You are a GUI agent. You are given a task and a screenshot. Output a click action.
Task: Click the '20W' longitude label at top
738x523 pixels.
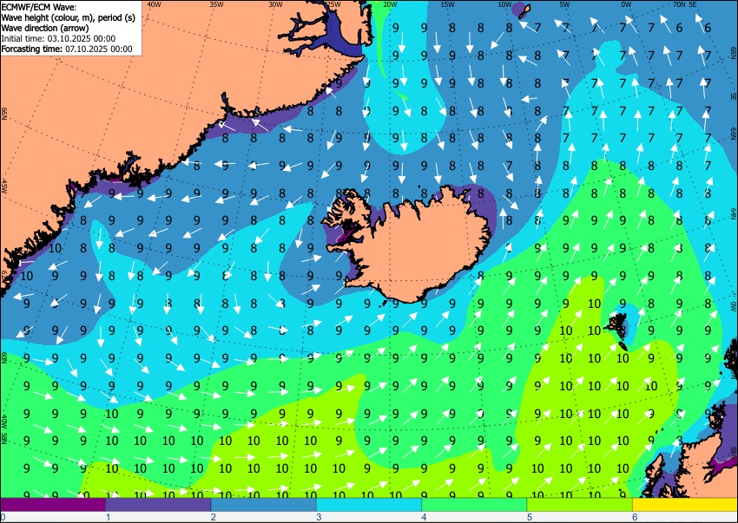[389, 4]
